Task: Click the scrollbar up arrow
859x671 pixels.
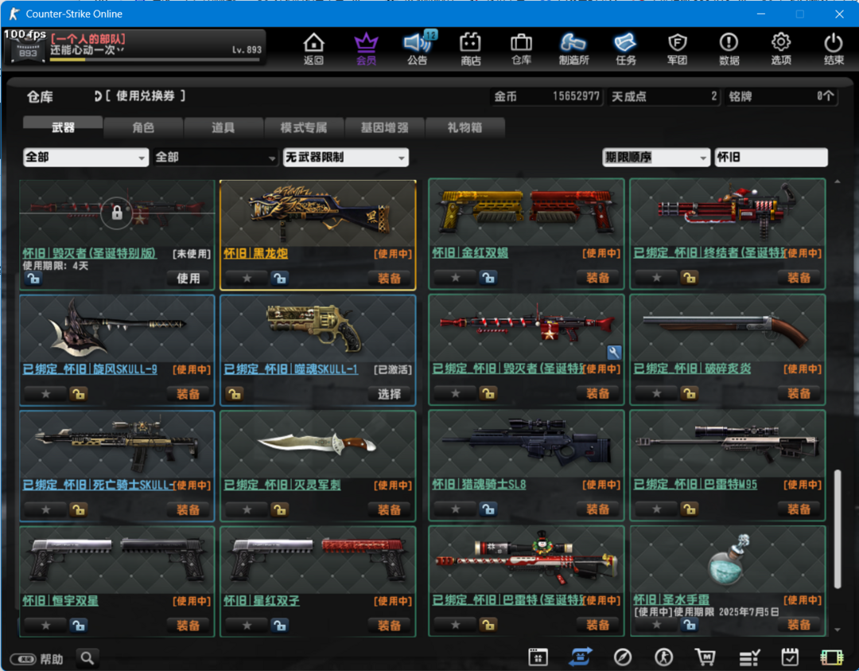Action: point(837,181)
